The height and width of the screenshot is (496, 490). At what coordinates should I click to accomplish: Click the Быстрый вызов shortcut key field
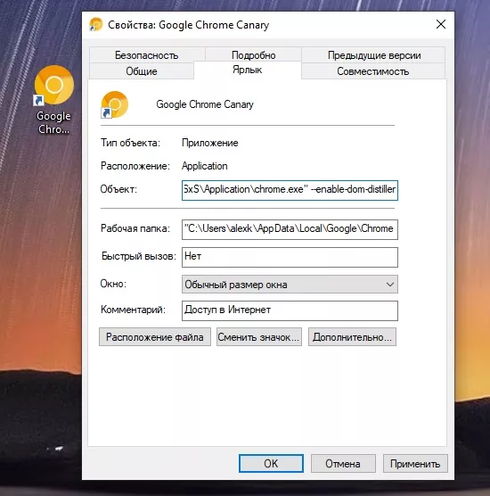tap(290, 257)
